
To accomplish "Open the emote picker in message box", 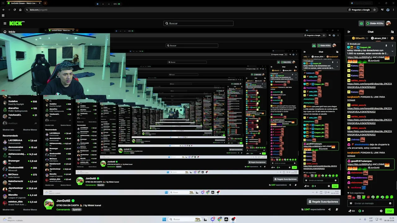I will [390, 203].
